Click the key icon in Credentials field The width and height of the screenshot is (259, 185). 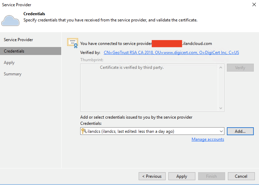84,131
